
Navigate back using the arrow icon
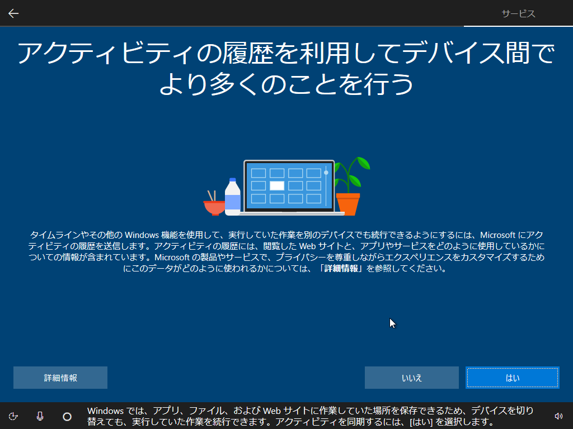[x=13, y=13]
